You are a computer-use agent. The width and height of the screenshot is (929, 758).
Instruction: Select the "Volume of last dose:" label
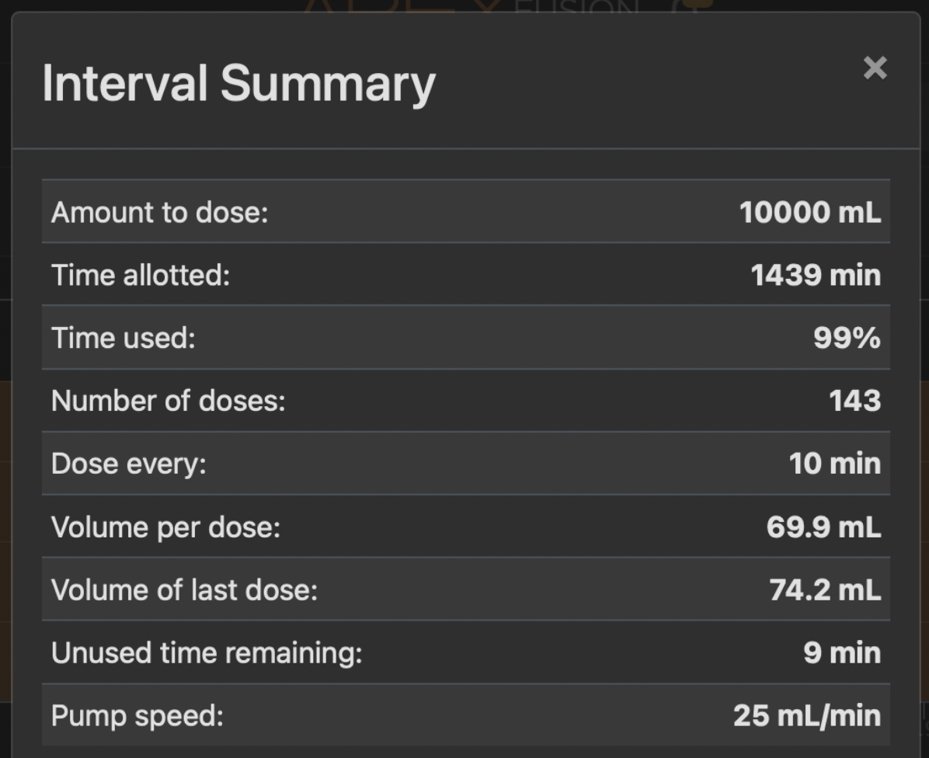[x=184, y=590]
